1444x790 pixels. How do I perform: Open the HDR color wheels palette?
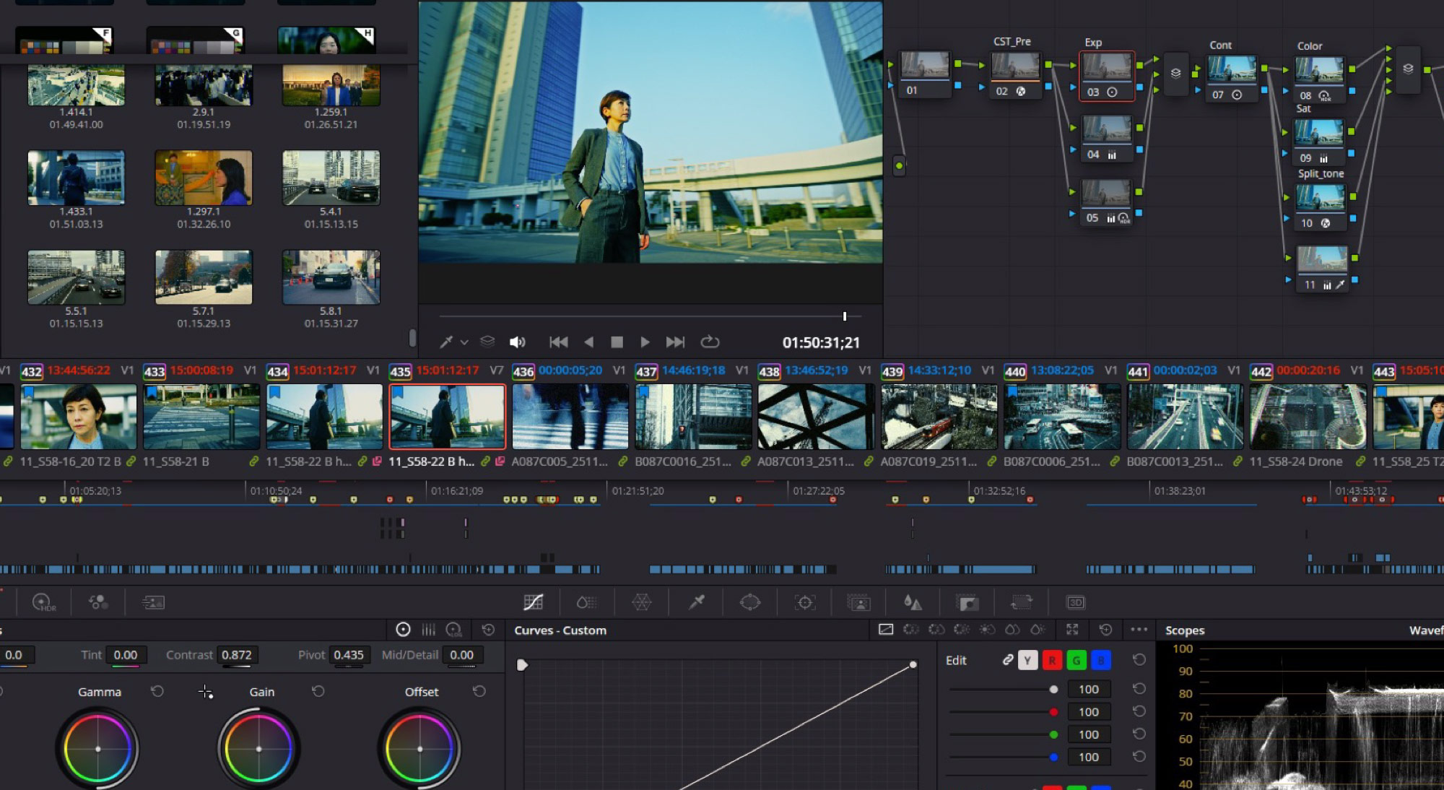[x=43, y=602]
